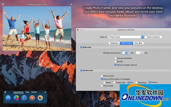
Task: Uncheck the Country checkbox
Action: (150, 82)
